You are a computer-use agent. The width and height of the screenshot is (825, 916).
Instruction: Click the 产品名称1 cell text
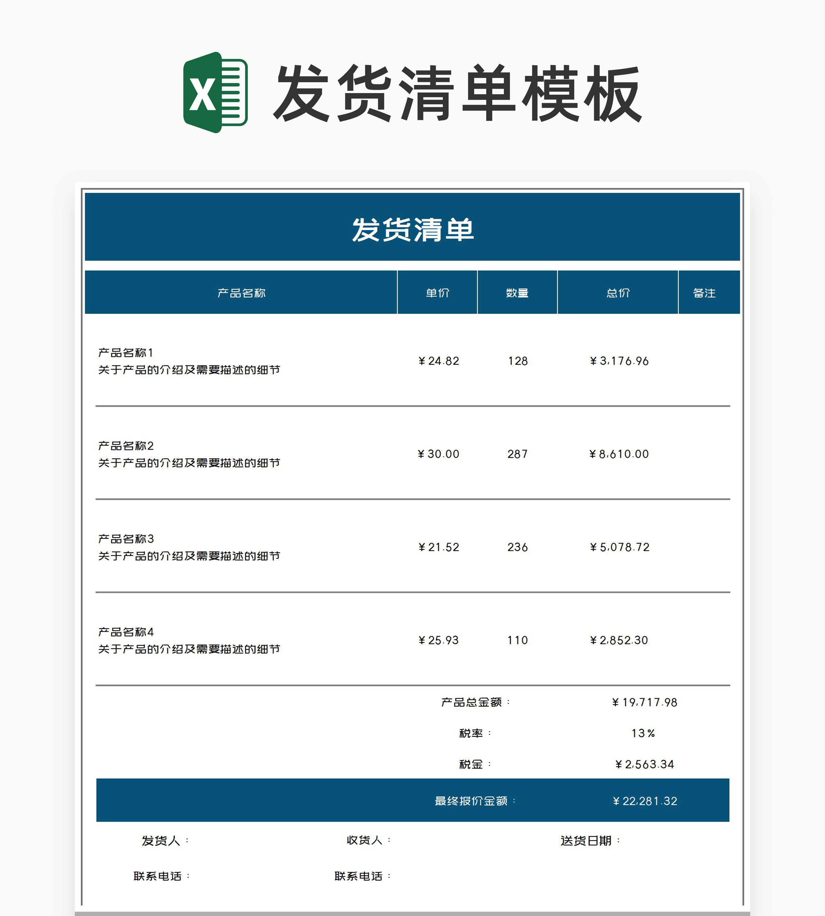pyautogui.click(x=126, y=353)
